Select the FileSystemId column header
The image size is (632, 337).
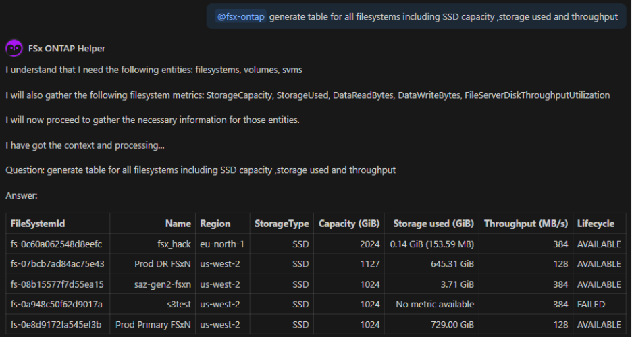click(38, 224)
